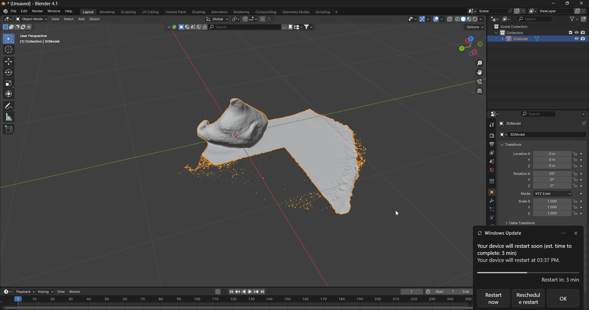This screenshot has height=310, width=589.
Task: Open the Scene properties tab
Action: tap(492, 161)
